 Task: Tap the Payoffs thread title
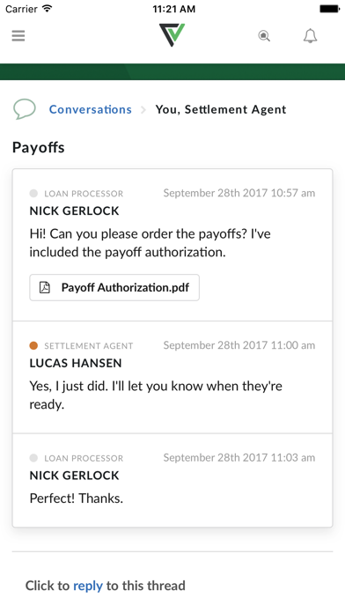pyautogui.click(x=39, y=147)
